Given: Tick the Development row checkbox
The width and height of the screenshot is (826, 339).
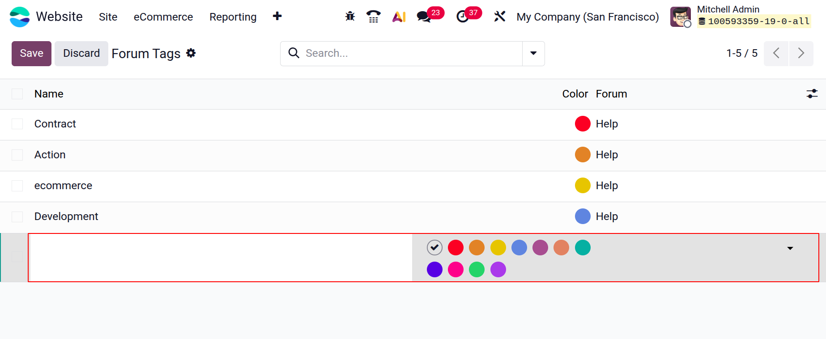Looking at the screenshot, I should click(17, 216).
